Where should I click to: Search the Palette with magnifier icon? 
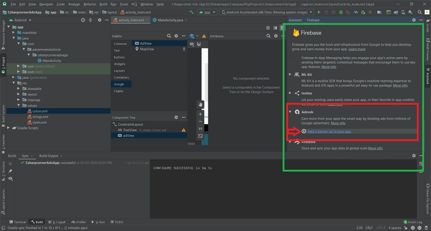[x=169, y=36]
